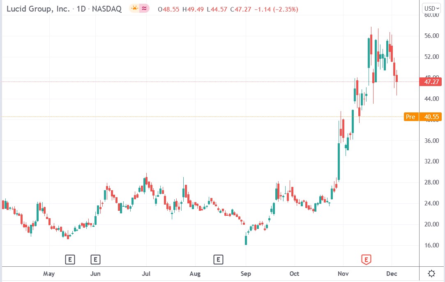Click the red earnings marker near November
The image size is (445, 282).
pyautogui.click(x=365, y=259)
